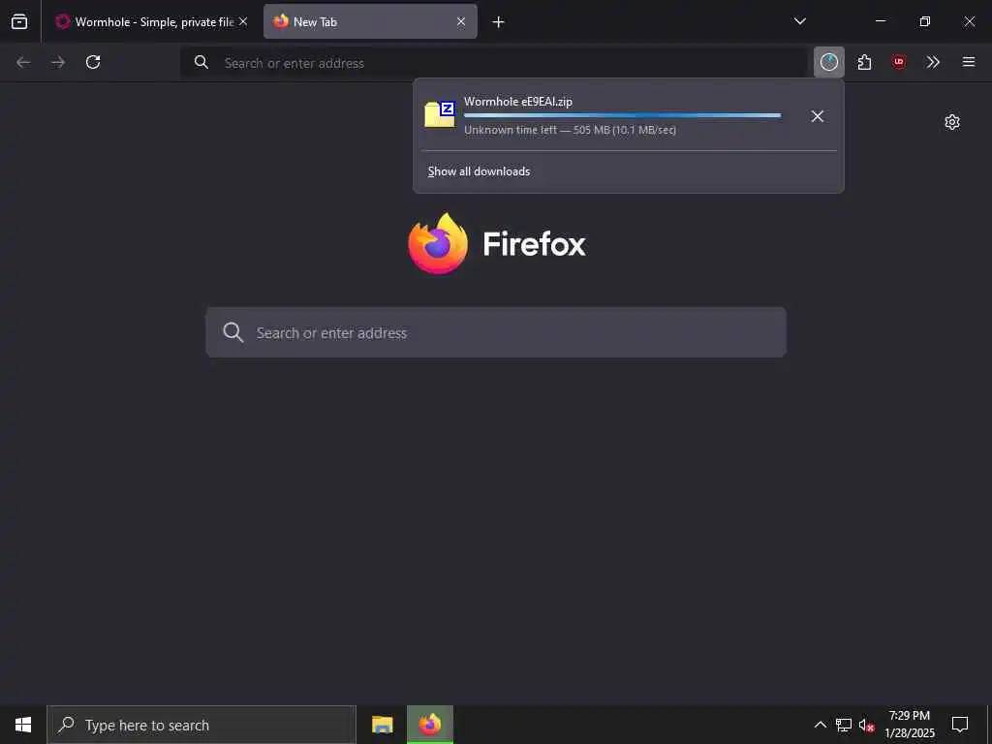The width and height of the screenshot is (992, 744).
Task: Open Firefox View sidebar icon
Action: pyautogui.click(x=19, y=21)
